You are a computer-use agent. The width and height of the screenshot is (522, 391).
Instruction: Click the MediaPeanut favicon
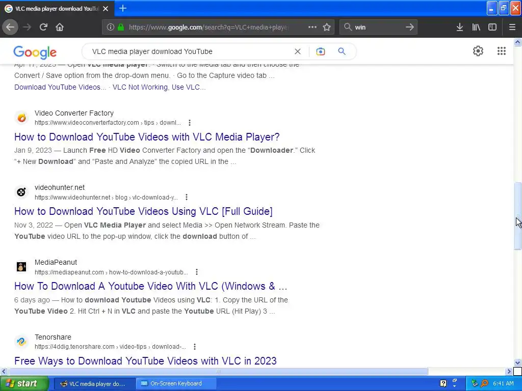[x=21, y=267]
